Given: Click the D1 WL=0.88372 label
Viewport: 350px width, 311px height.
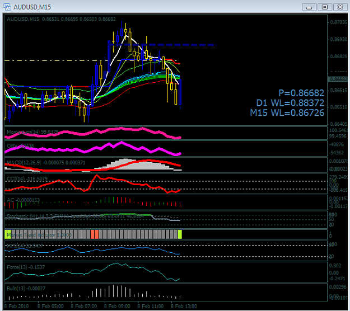Looking at the screenshot, I should pos(290,103).
